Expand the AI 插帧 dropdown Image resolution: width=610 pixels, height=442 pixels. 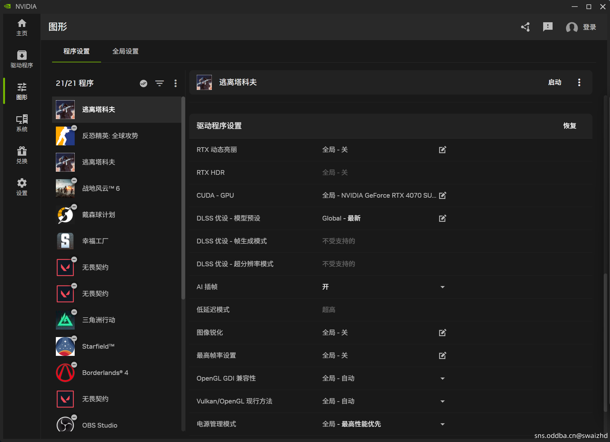[x=442, y=287]
